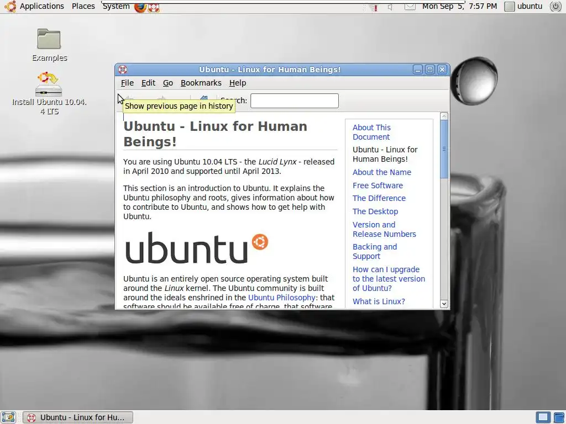566x424 pixels.
Task: Open window menu via title bar lifebuoy icon
Action: 123,70
